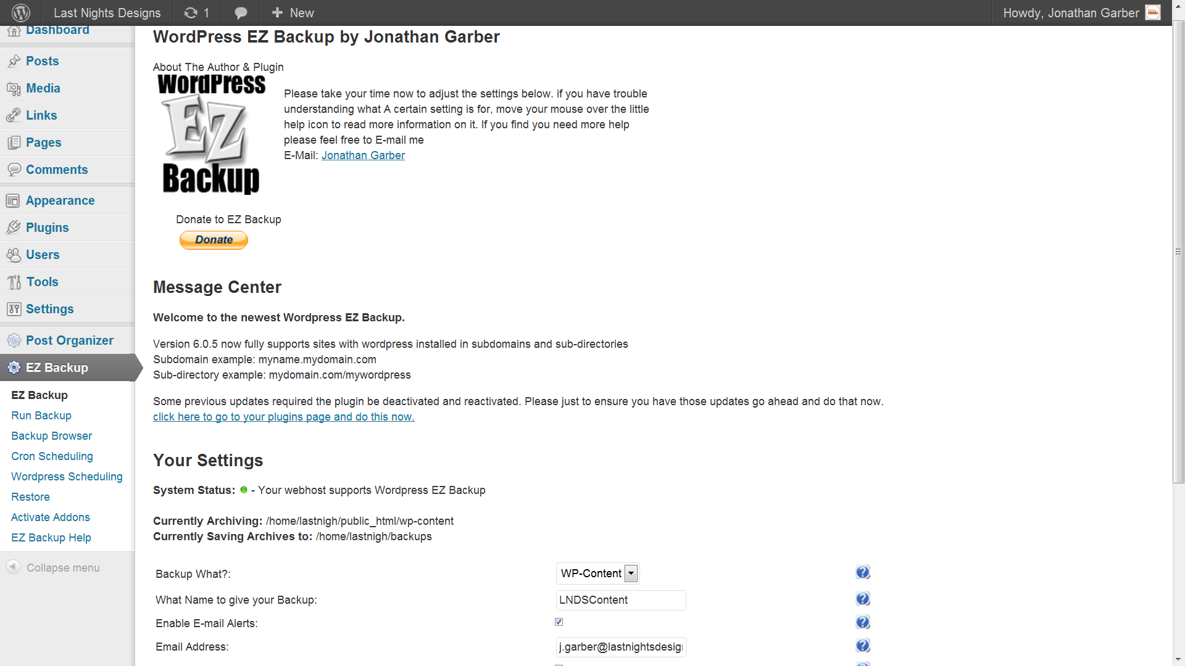The height and width of the screenshot is (666, 1185).
Task: Open the Run Backup submenu link
Action: coord(41,416)
